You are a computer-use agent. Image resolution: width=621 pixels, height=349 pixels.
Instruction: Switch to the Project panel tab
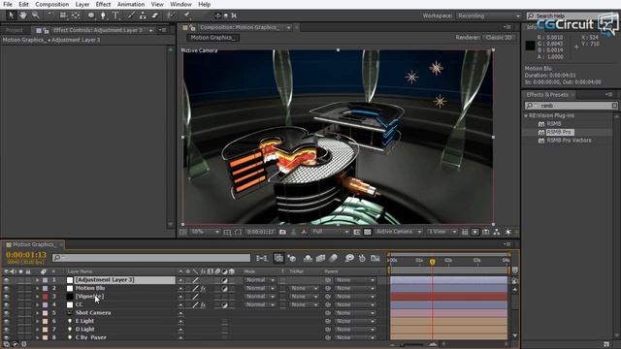[x=15, y=30]
